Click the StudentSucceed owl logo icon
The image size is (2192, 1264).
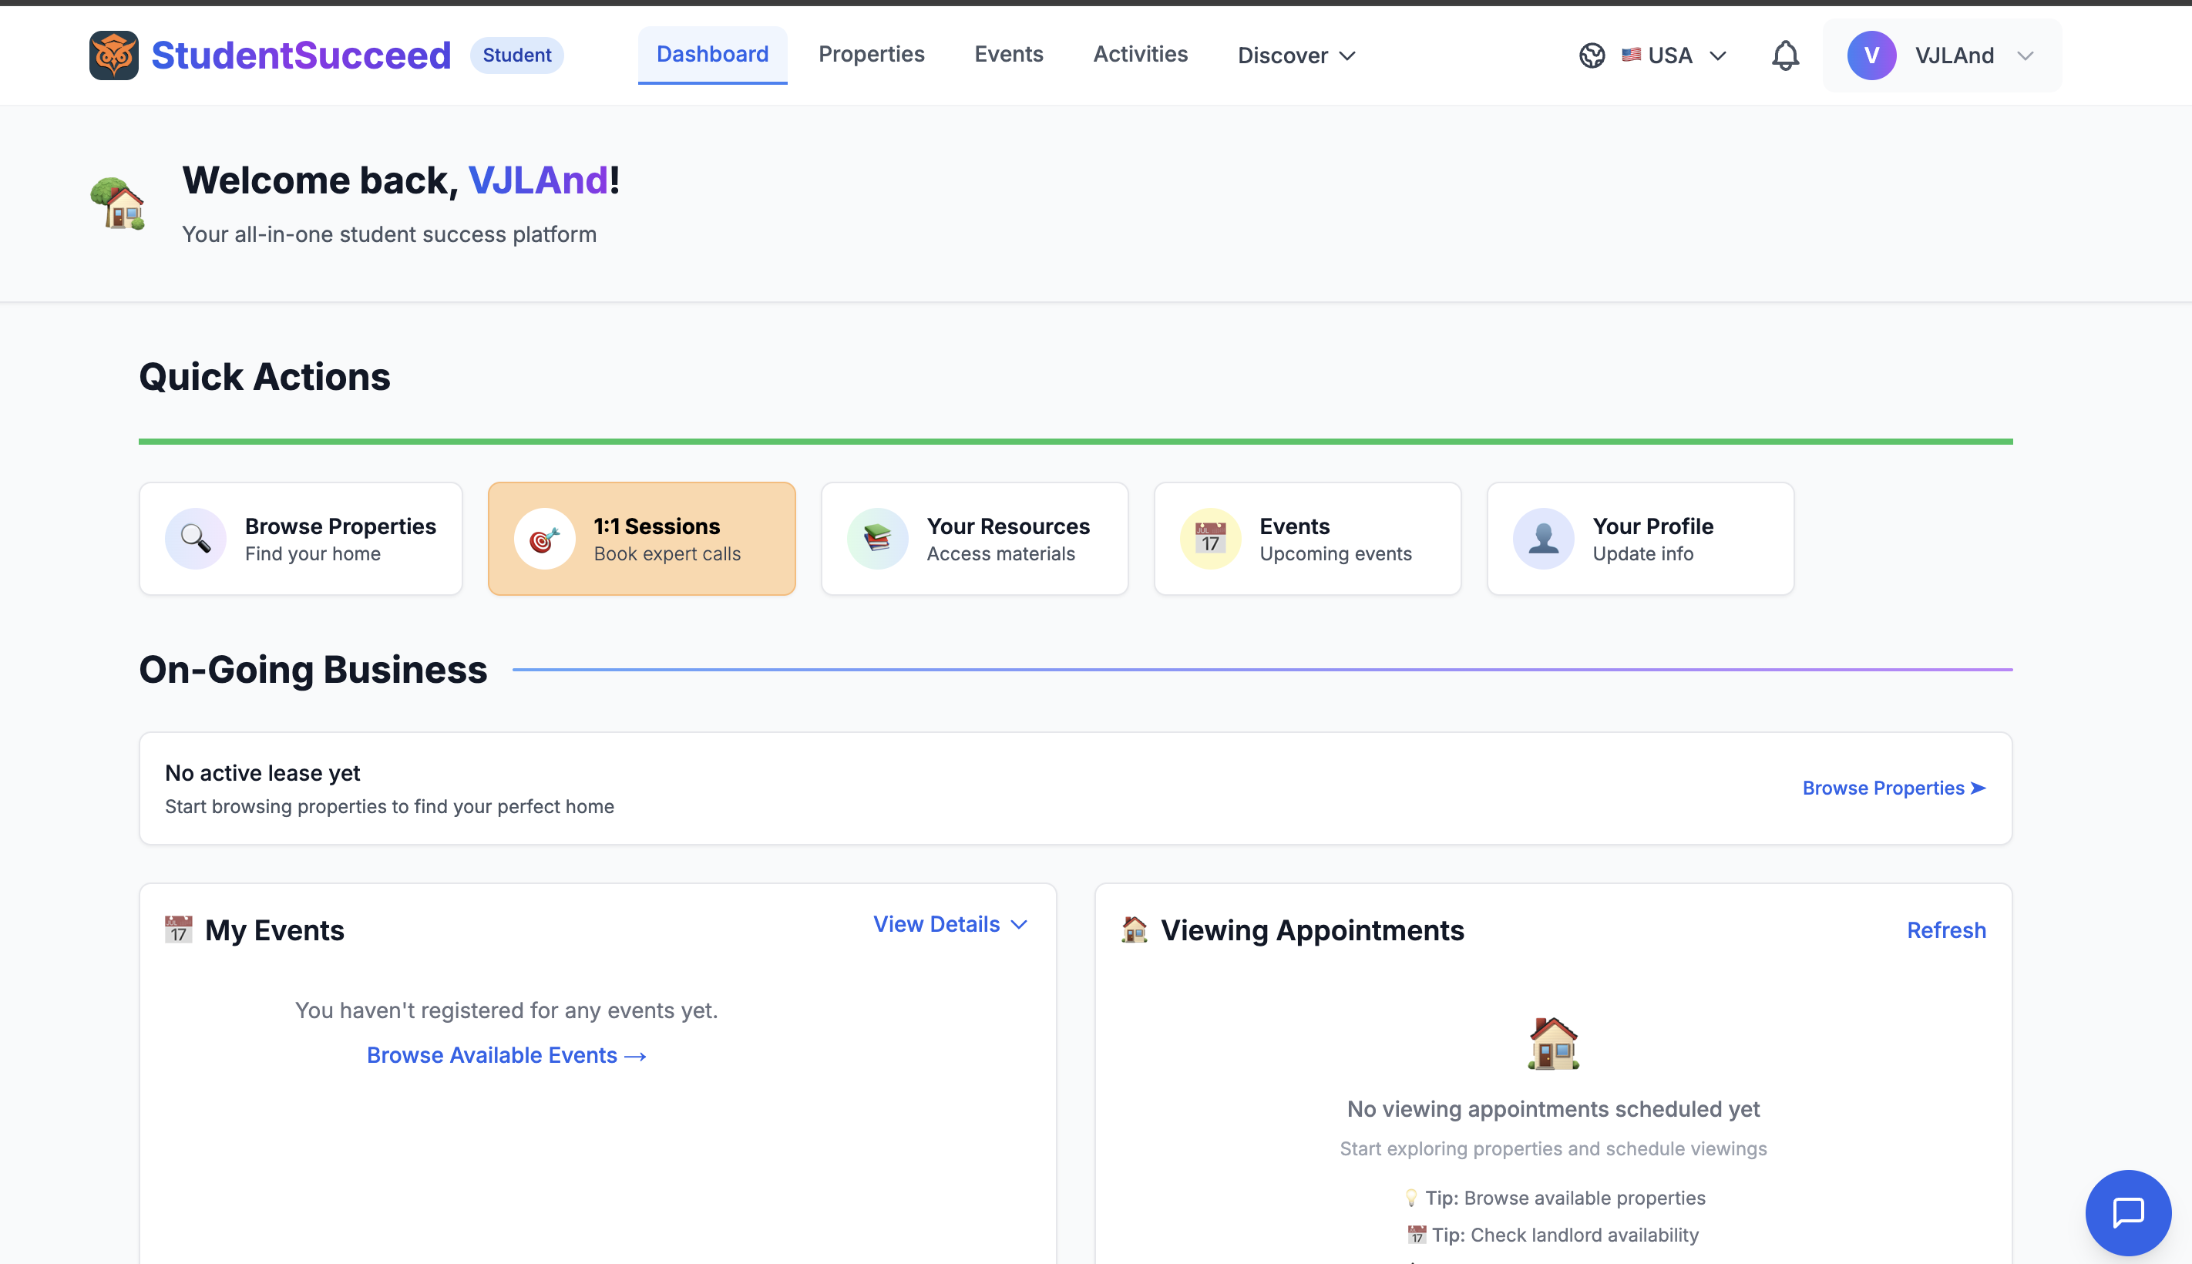[x=114, y=55]
